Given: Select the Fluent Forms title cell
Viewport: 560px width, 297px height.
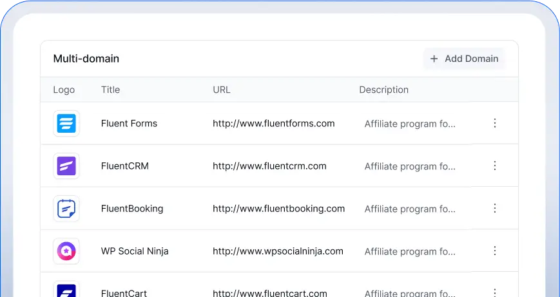Looking at the screenshot, I should pos(129,124).
